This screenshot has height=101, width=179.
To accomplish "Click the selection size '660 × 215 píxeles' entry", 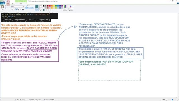I will coord(20,100).
